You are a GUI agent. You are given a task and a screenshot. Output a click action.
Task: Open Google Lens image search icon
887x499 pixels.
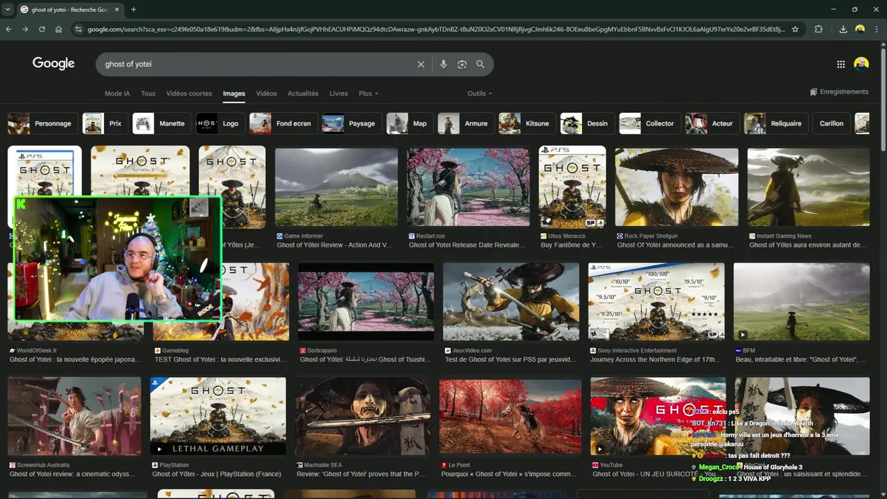[462, 64]
